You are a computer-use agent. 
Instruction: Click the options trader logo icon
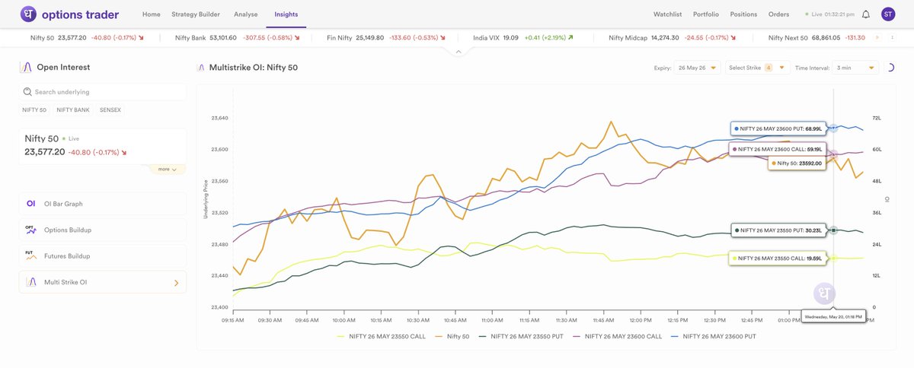tap(28, 14)
